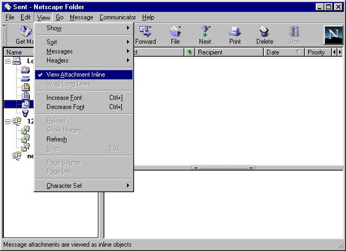Click the File message toolbar icon
This screenshot has width=346, height=251.
[x=175, y=31]
